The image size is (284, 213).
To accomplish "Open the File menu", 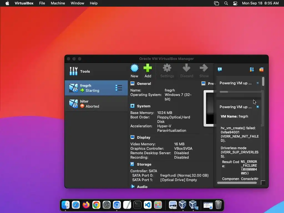I will tap(42, 3).
